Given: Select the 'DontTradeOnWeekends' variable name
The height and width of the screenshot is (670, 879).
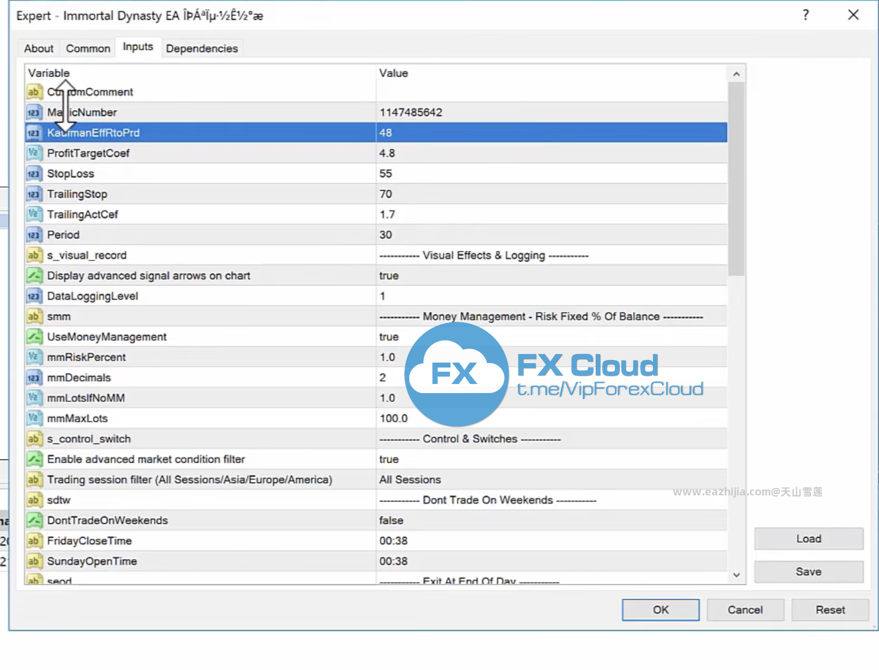Looking at the screenshot, I should point(107,521).
